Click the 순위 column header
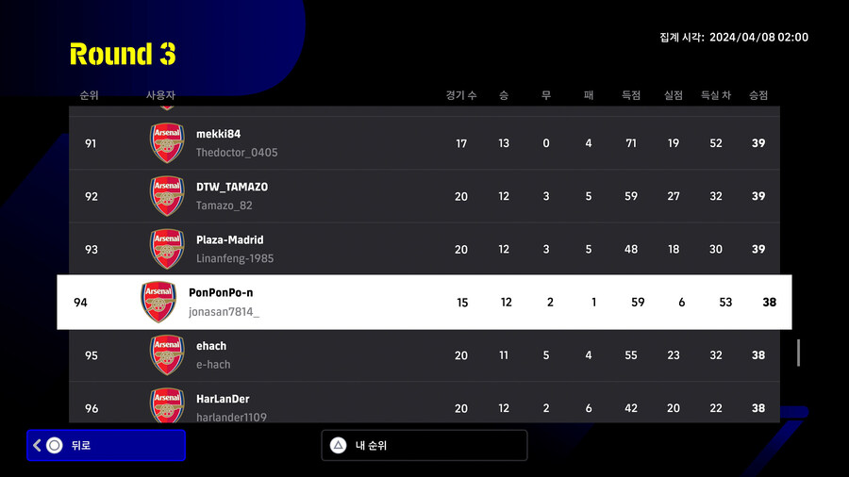This screenshot has width=849, height=477. [x=90, y=95]
